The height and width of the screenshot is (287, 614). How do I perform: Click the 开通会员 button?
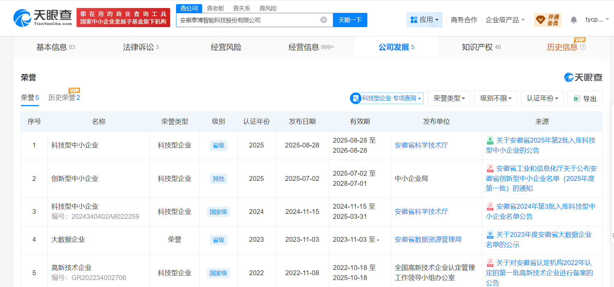(548, 20)
